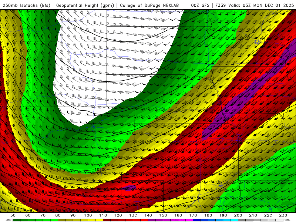Click the '210' legend value
Image resolution: width=296 pixels, height=222 pixels.
point(253,215)
